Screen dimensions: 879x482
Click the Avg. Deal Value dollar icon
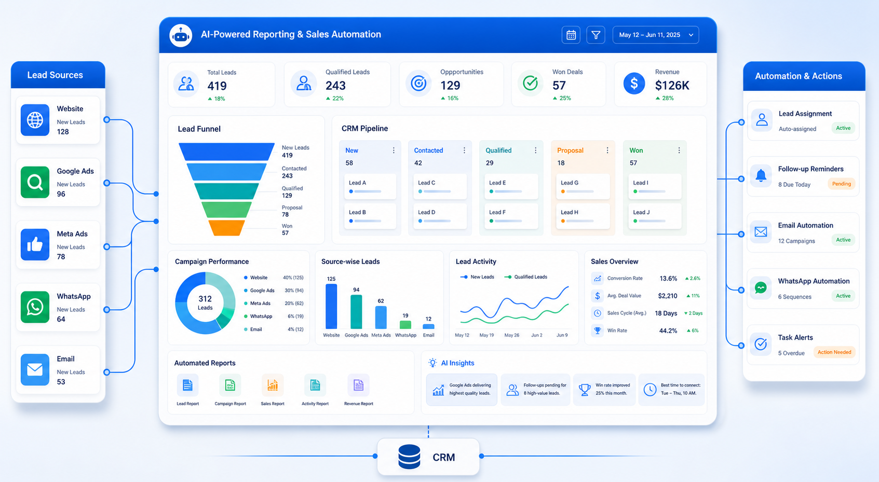click(x=598, y=296)
